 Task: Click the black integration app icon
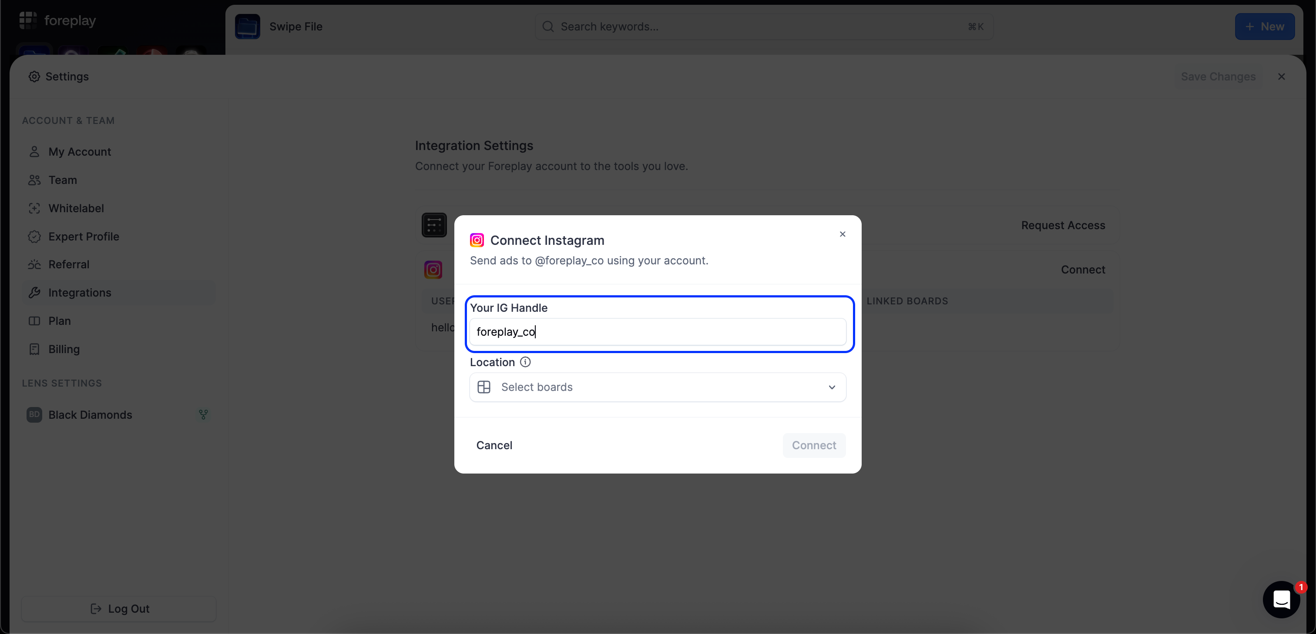(434, 225)
